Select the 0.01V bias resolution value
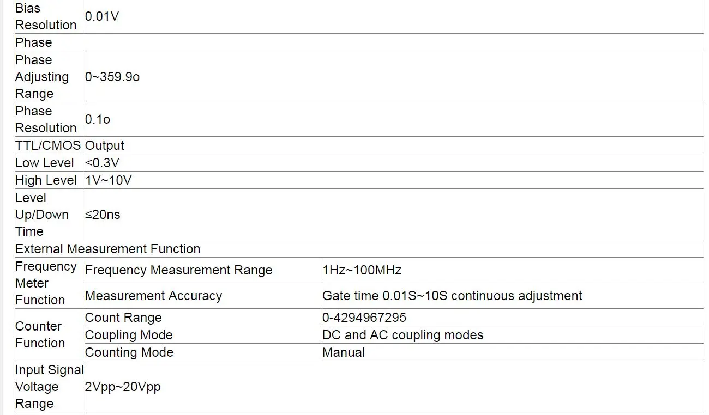709x415 pixels. [102, 16]
